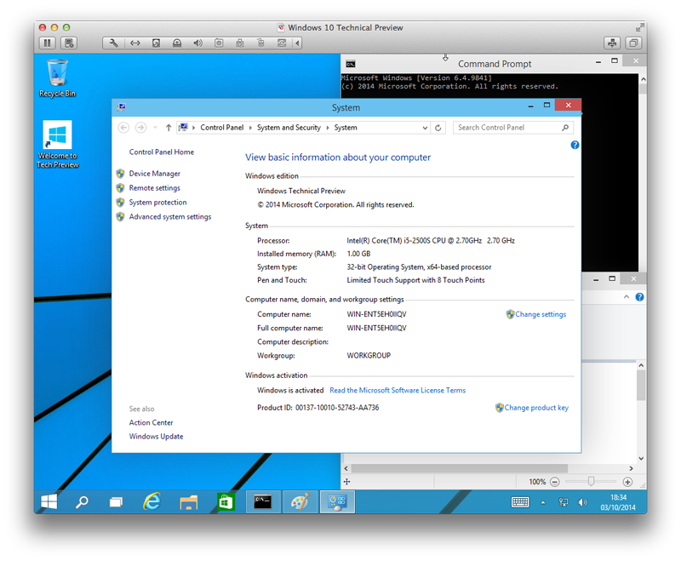
Task: Open virtual machine settings wrench icon
Action: tap(114, 43)
